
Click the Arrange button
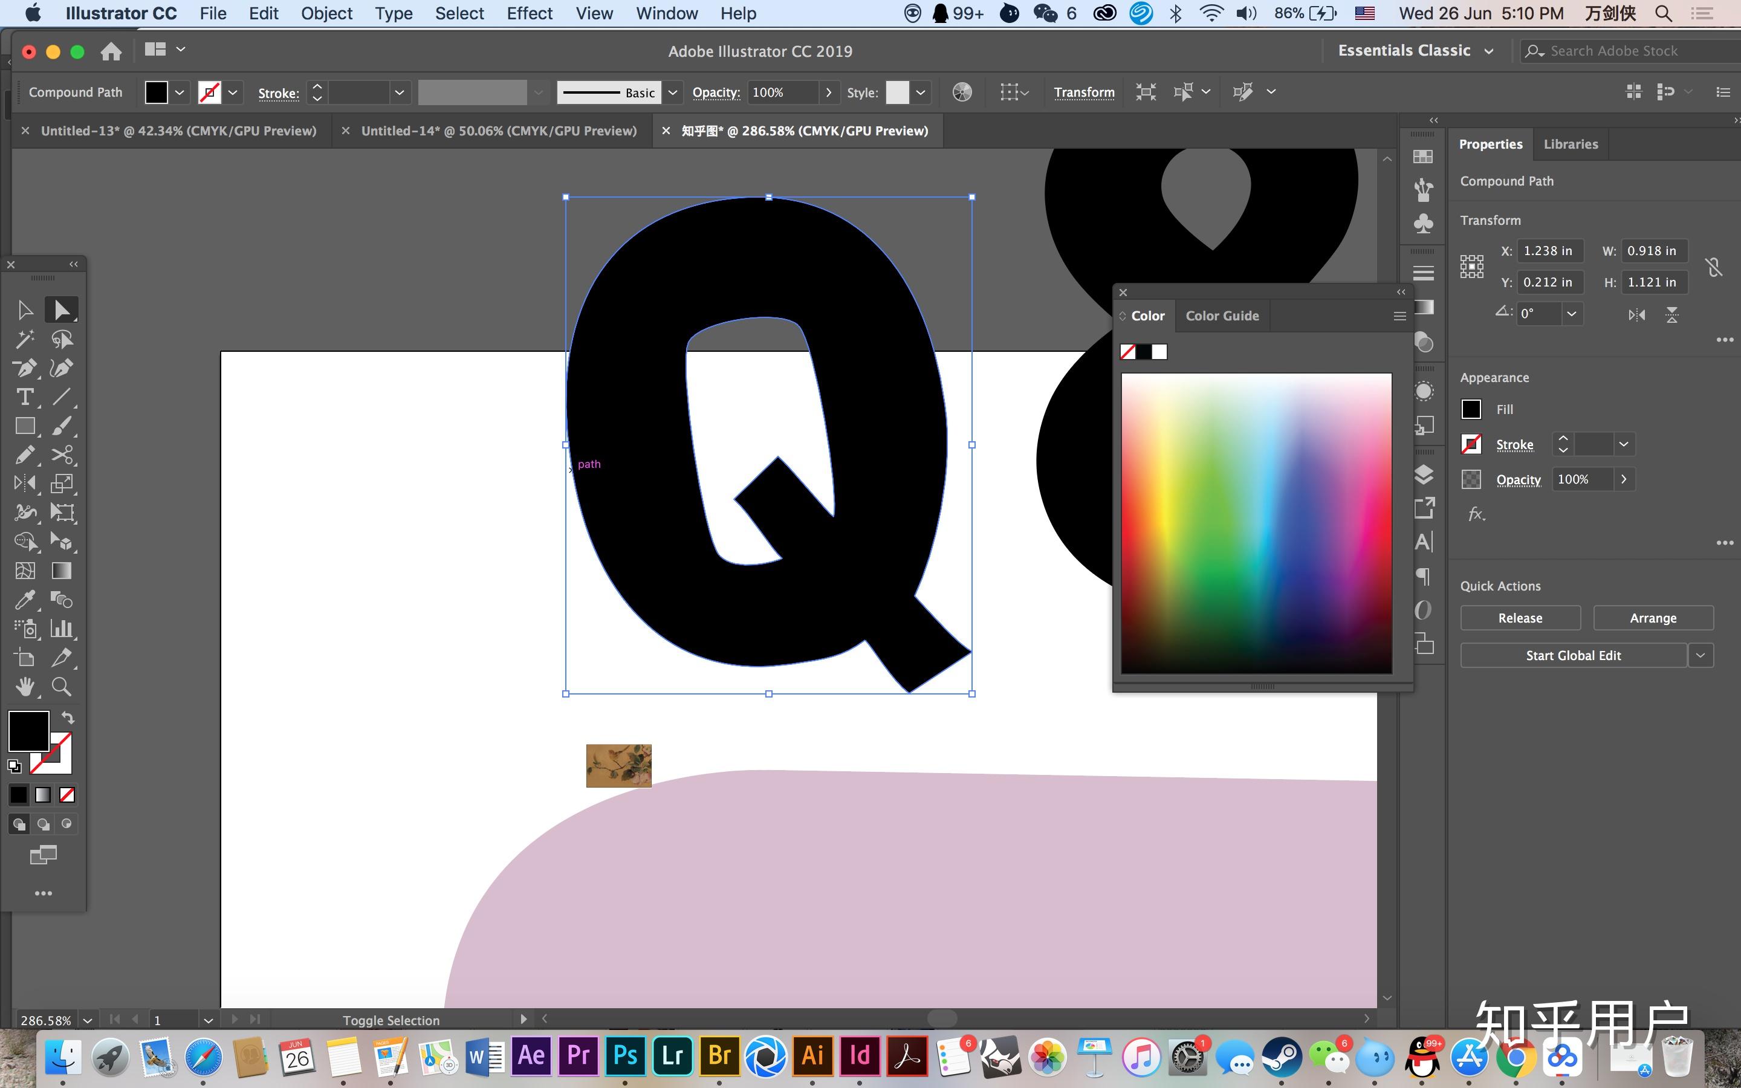[x=1653, y=618]
